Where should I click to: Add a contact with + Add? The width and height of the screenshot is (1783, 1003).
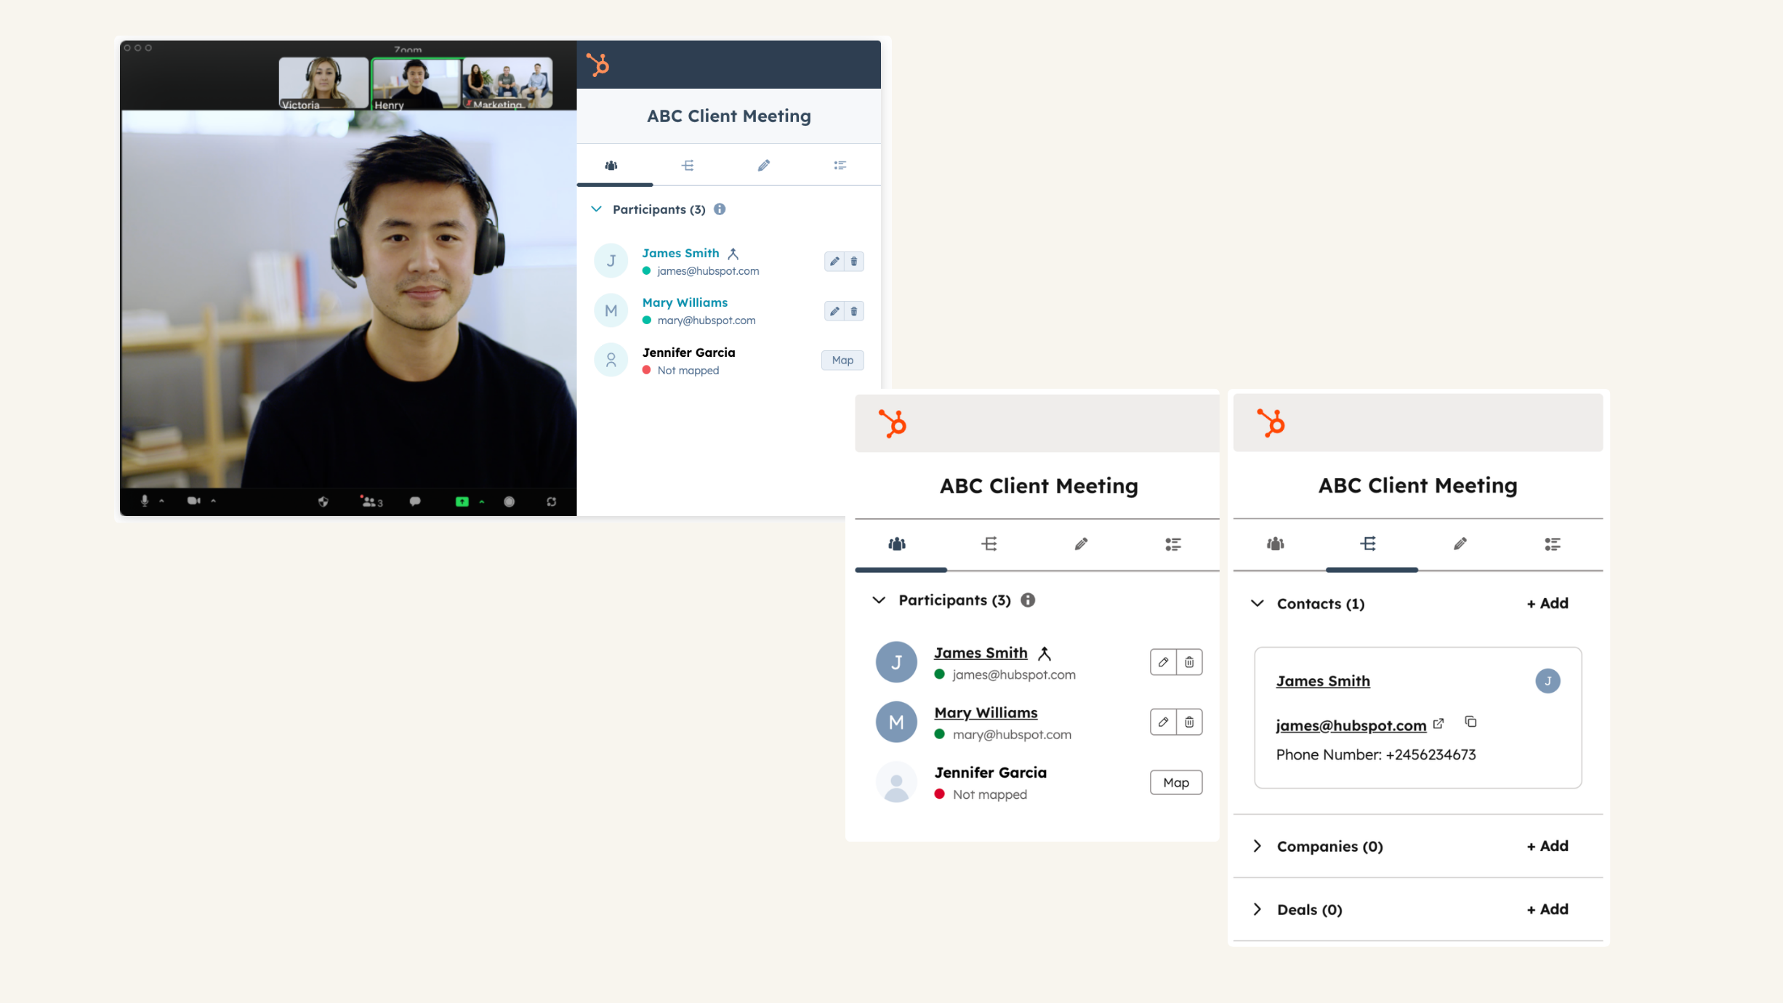tap(1547, 603)
